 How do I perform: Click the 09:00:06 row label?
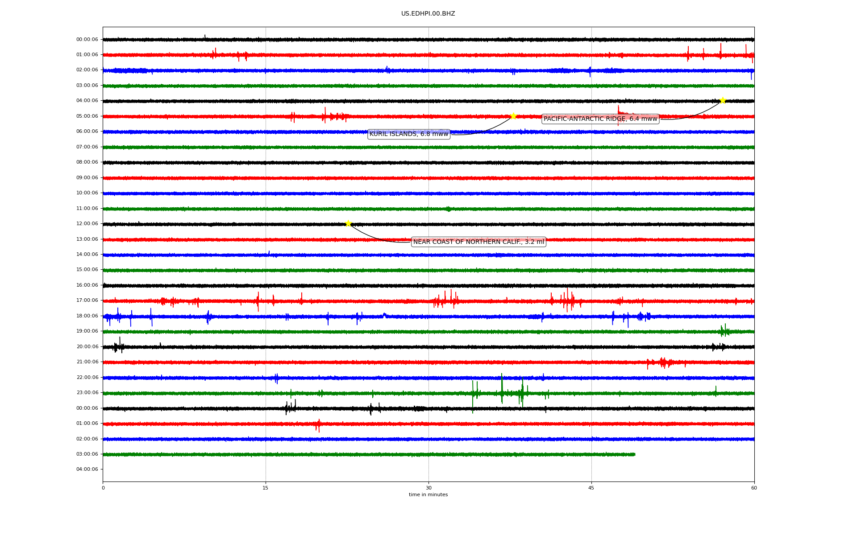tap(87, 177)
